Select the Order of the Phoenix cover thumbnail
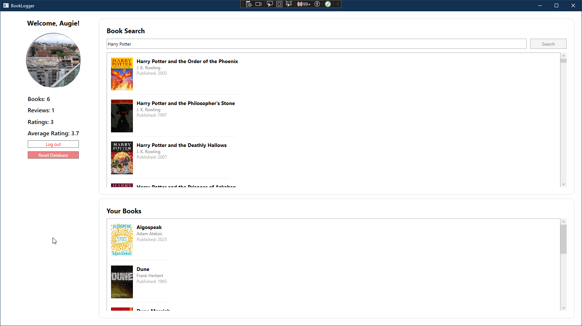The width and height of the screenshot is (582, 326). [122, 74]
